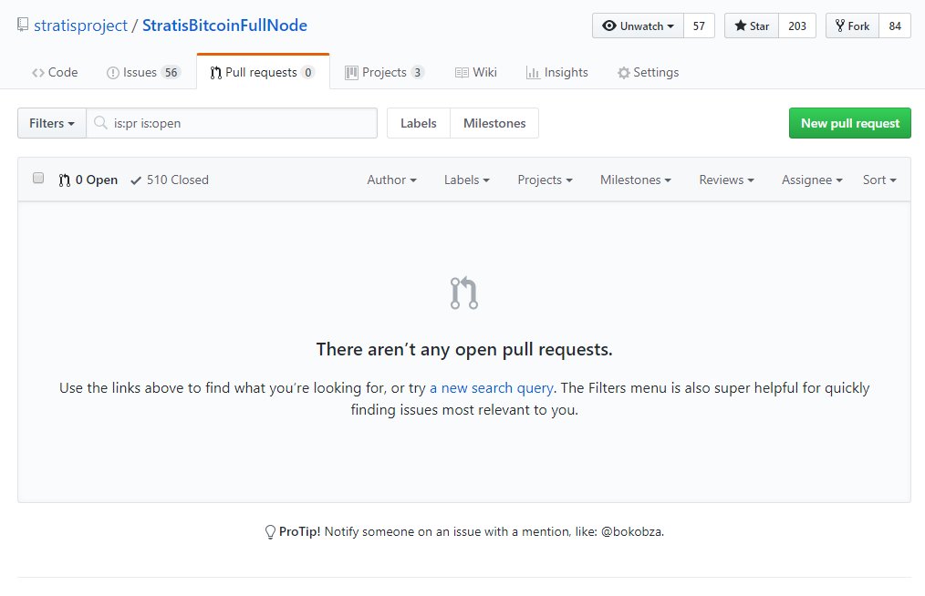Click the Star button
The width and height of the screenshot is (925, 596).
tap(752, 26)
